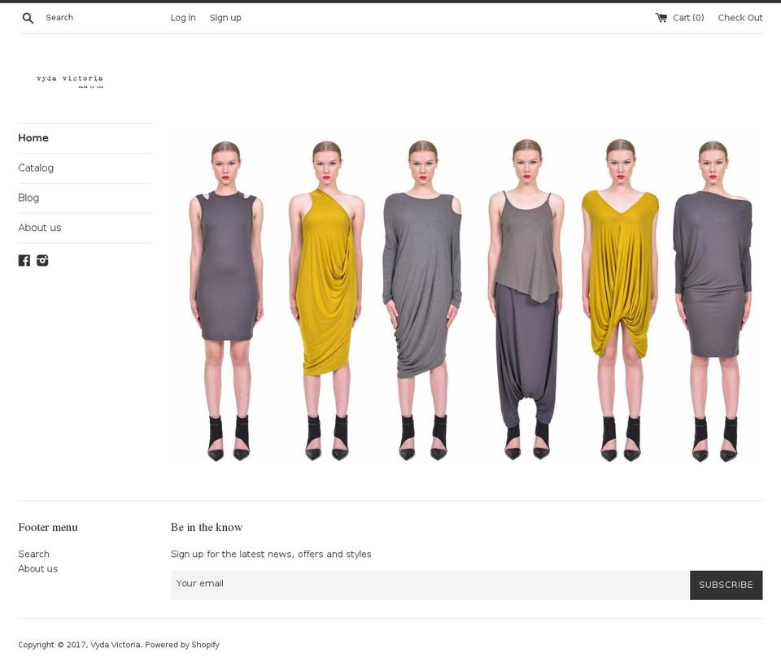
Task: Open the Instagram profile via its icon
Action: [x=41, y=260]
